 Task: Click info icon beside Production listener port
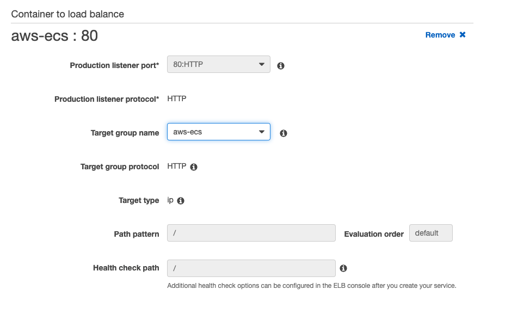point(280,66)
